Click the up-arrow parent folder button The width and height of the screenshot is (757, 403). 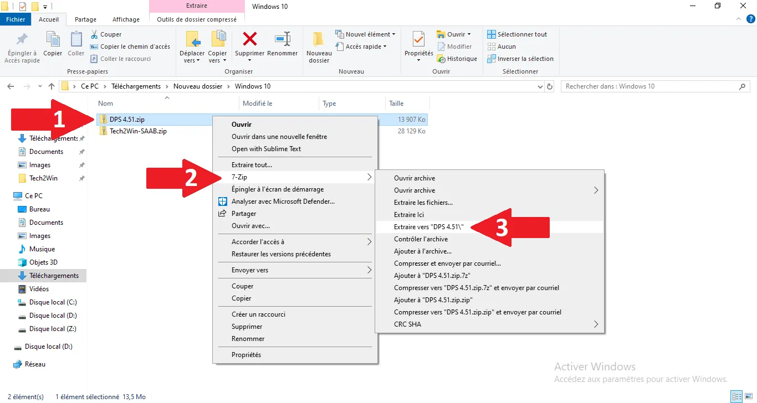tap(52, 86)
